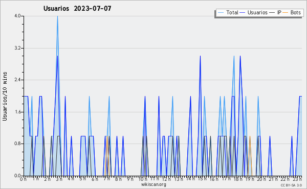Click the y-axis value 1.6
The image size is (307, 189).
tap(17, 112)
